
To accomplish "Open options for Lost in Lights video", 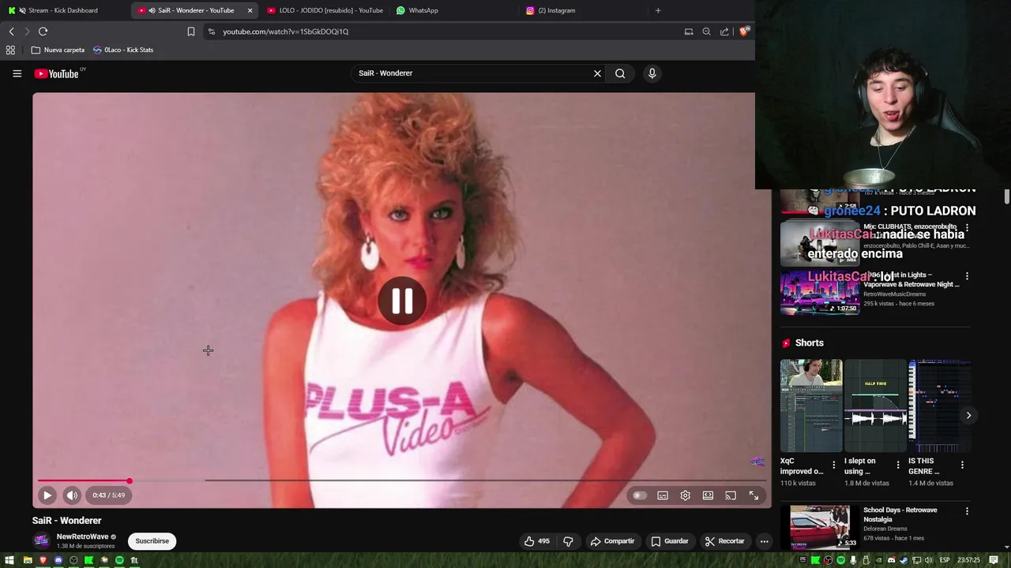I will tap(967, 276).
